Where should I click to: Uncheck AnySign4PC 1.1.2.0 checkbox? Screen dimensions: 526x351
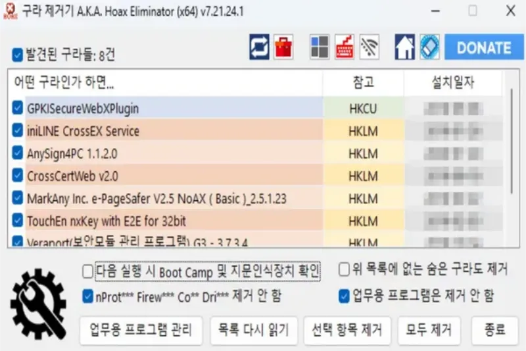click(18, 153)
